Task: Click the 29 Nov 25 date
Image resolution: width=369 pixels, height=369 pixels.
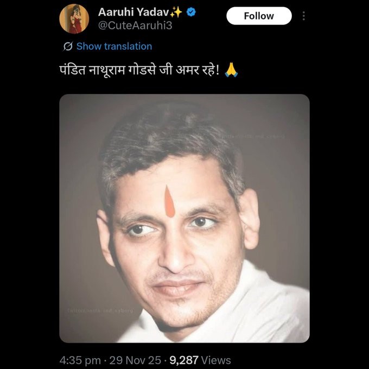Action: pyautogui.click(x=137, y=360)
